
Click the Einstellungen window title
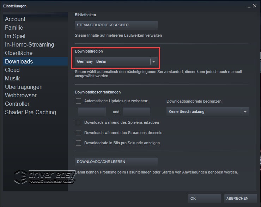15,6
